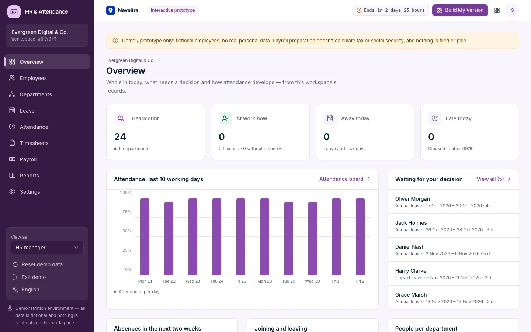Click "0 finished · 0 without an entry" text

(x=250, y=149)
